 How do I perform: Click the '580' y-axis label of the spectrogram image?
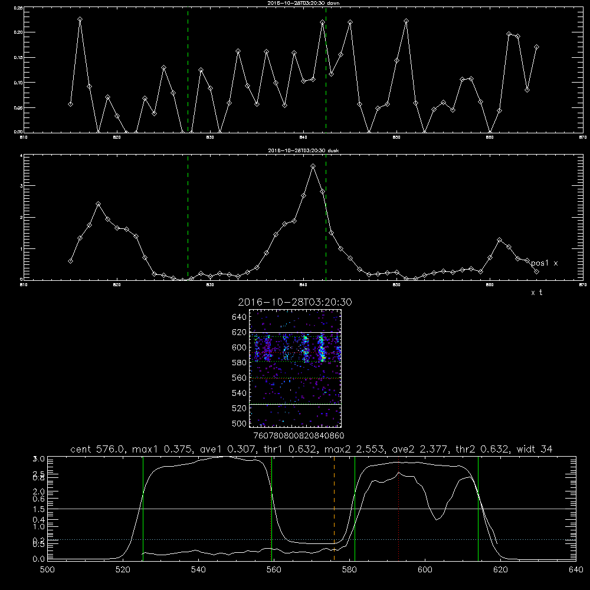[240, 363]
